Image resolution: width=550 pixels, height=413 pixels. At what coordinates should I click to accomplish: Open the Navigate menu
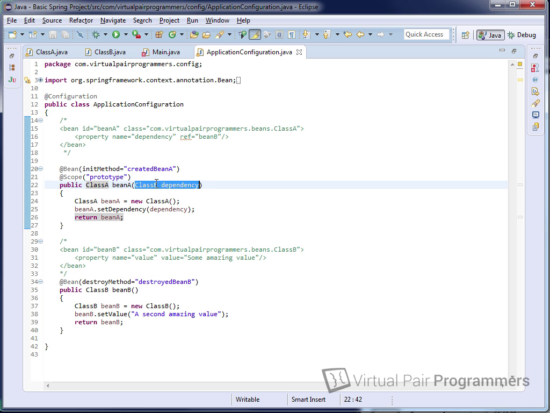tap(113, 20)
